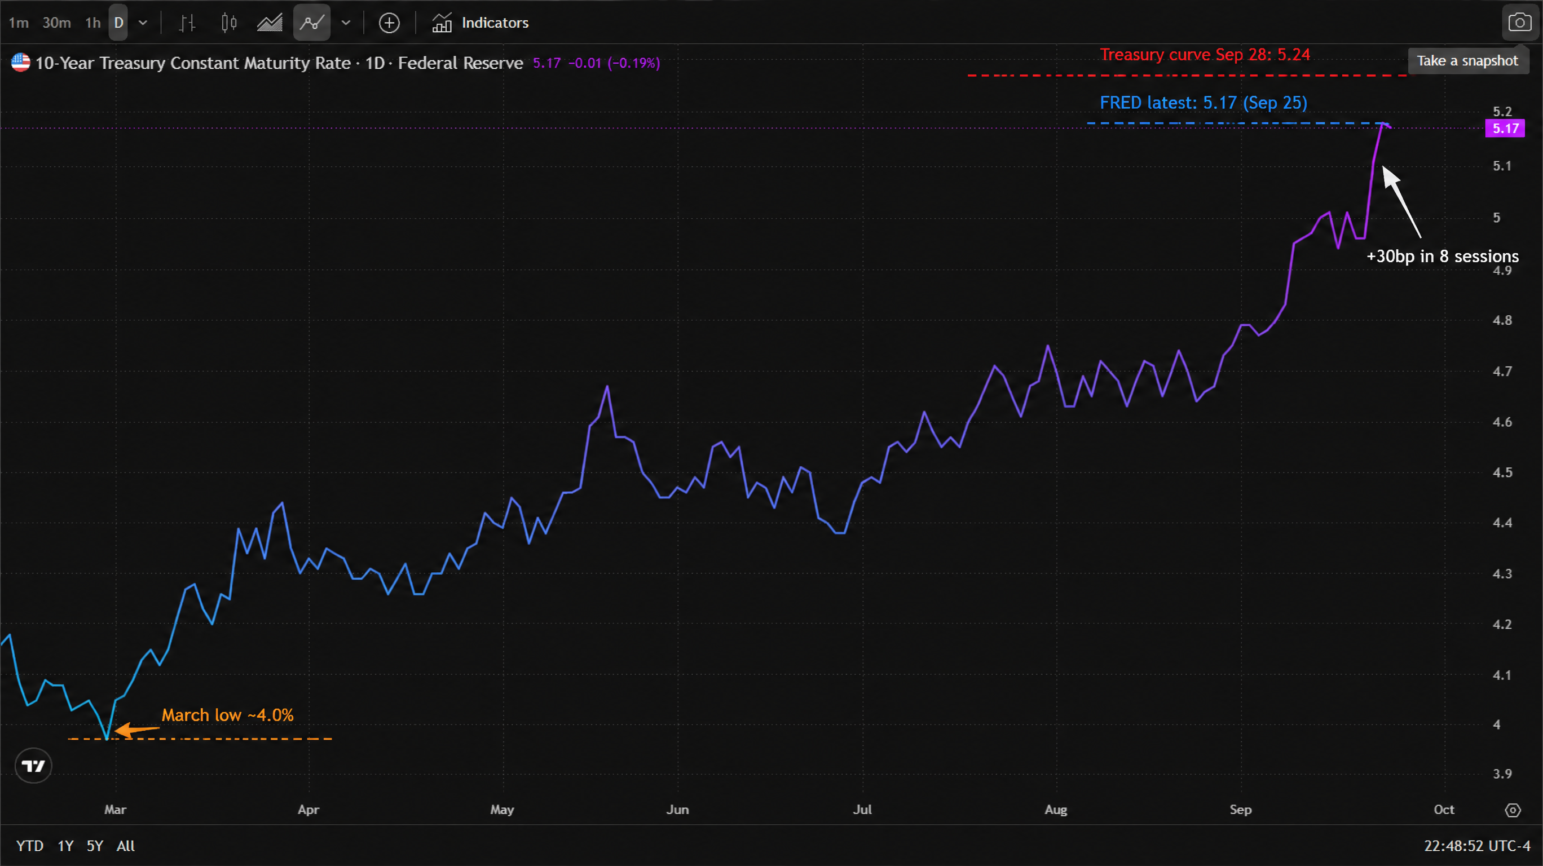The width and height of the screenshot is (1543, 866).
Task: Open chart settings gear icon
Action: [x=1513, y=810]
